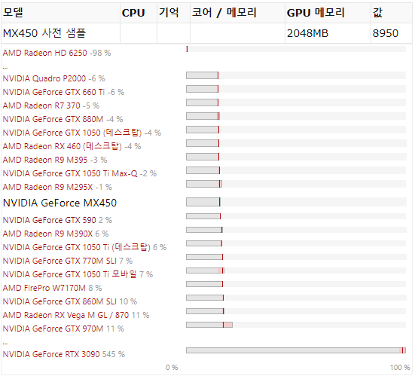This screenshot has width=415, height=379.
Task: Open AMD Radeon R9 M295X link
Action: click(47, 187)
